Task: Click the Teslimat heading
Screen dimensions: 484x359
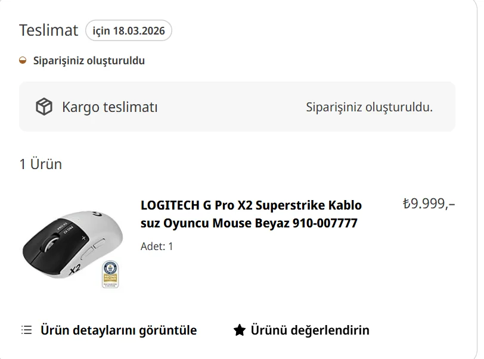Action: 48,30
